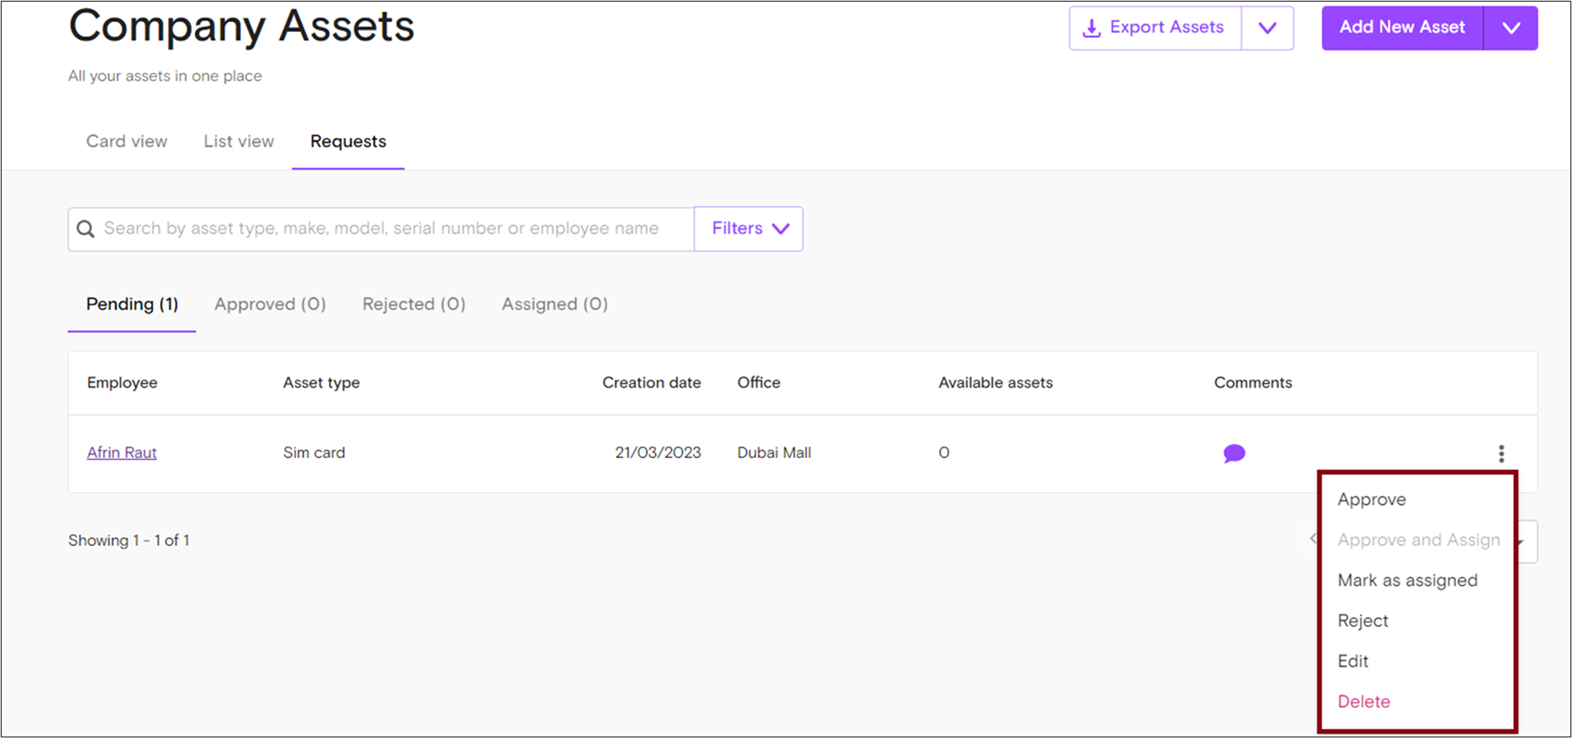Click the search magnifier icon
Screen dimensions: 1572x738
86,228
